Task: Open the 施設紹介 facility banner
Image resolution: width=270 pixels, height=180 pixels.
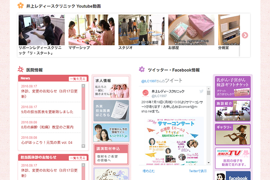Action: [233, 110]
